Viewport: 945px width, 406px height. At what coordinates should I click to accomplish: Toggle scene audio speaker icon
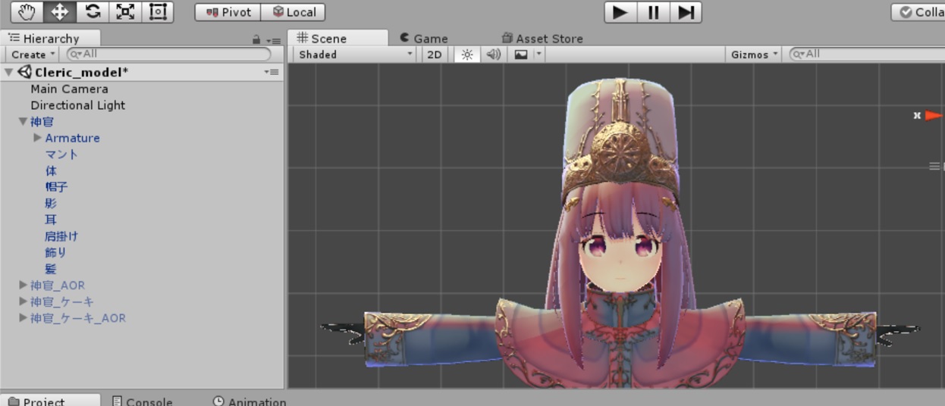point(493,55)
